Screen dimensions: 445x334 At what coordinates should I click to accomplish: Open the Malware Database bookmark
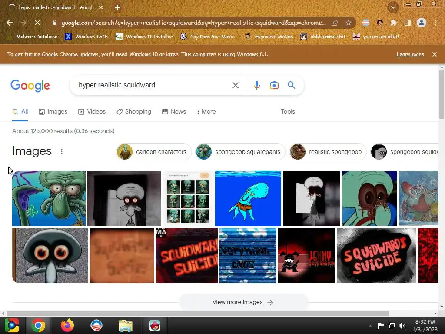tap(32, 37)
